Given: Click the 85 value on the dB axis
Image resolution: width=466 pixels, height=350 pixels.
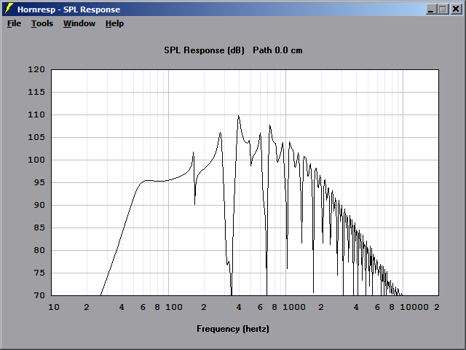Looking at the screenshot, I should point(39,227).
